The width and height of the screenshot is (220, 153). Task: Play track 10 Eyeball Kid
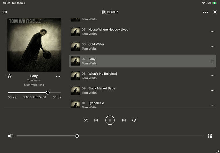pos(143,104)
